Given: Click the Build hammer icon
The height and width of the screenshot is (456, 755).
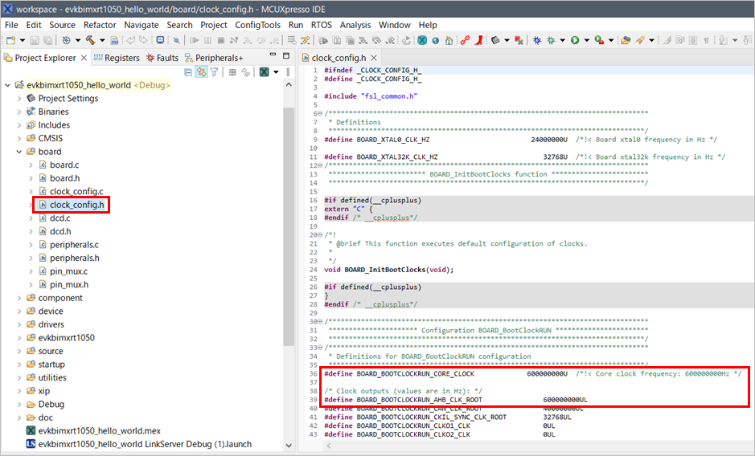Looking at the screenshot, I should 91,40.
